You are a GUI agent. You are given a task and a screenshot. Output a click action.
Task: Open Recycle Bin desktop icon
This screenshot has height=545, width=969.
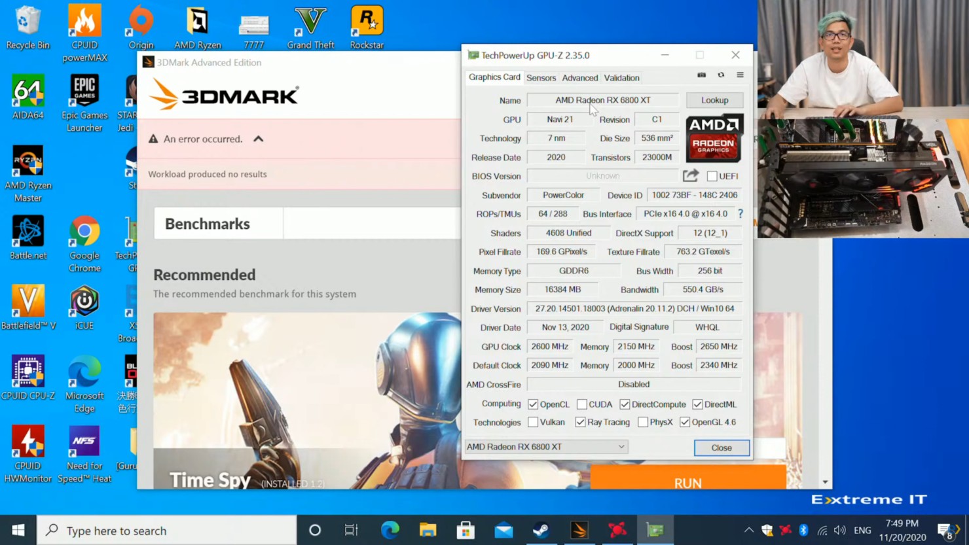27,27
